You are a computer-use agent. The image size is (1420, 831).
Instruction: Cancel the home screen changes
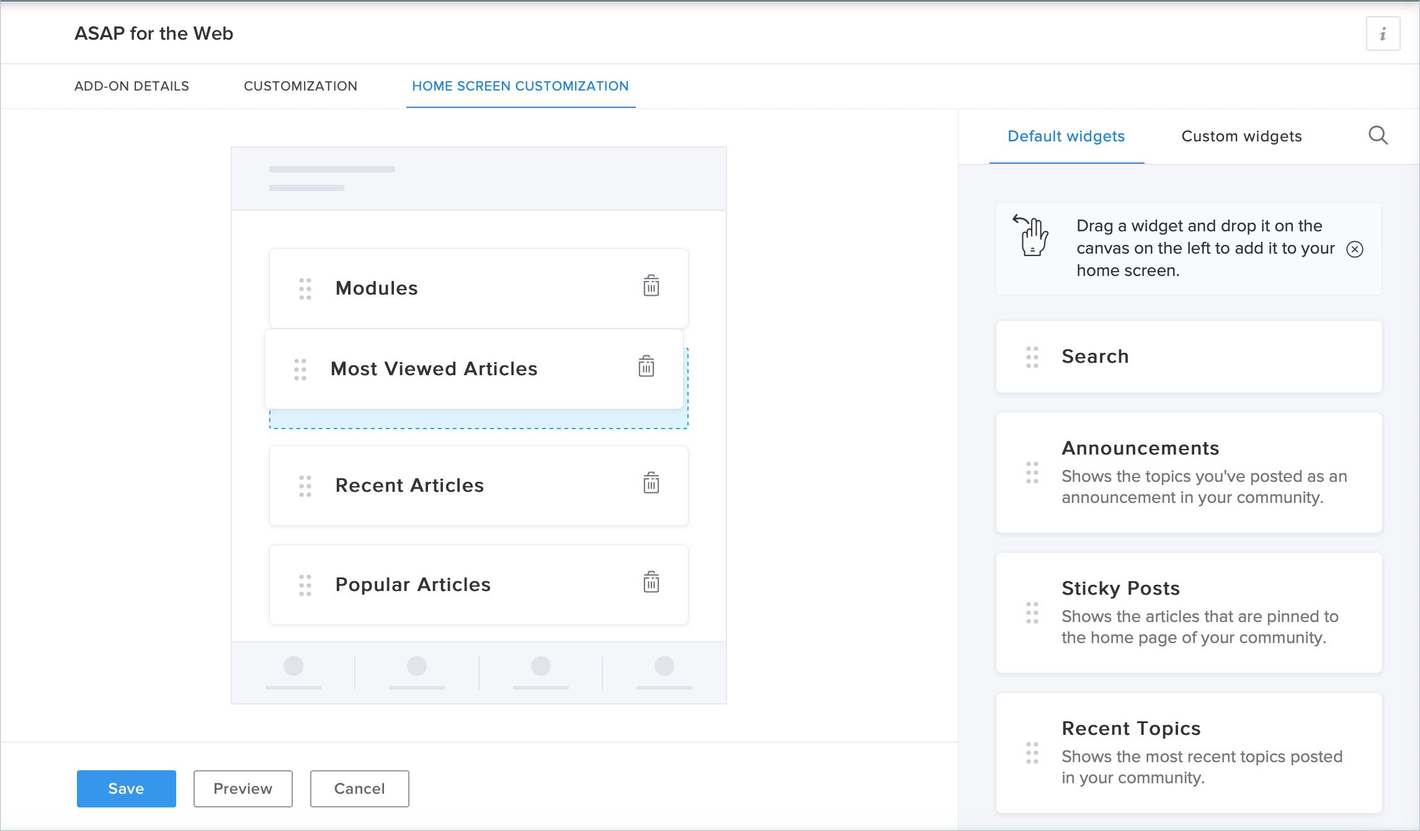click(x=359, y=788)
